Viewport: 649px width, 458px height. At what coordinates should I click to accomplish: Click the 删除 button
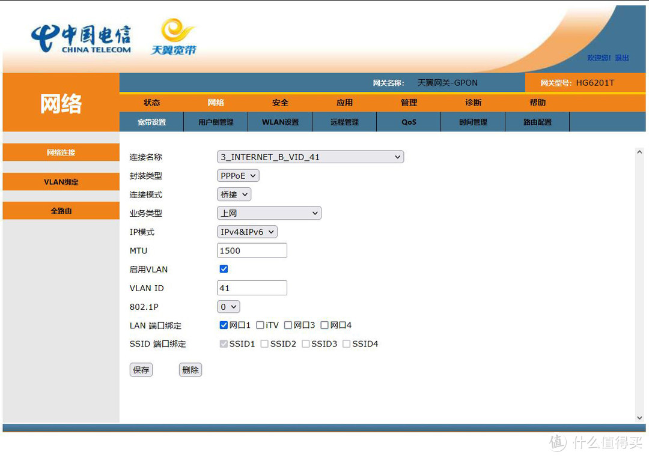pos(190,370)
